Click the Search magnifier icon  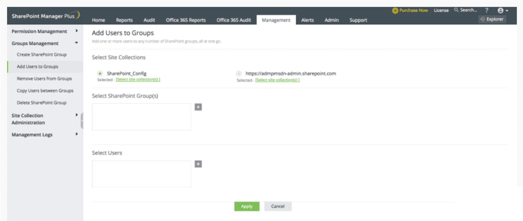click(456, 10)
